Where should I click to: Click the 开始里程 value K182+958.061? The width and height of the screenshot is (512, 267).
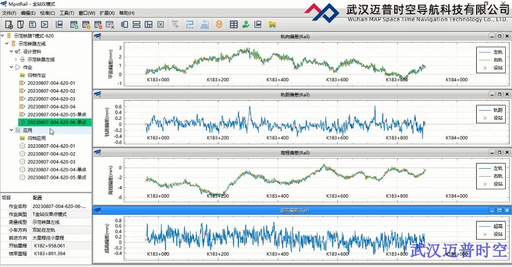pyautogui.click(x=49, y=246)
